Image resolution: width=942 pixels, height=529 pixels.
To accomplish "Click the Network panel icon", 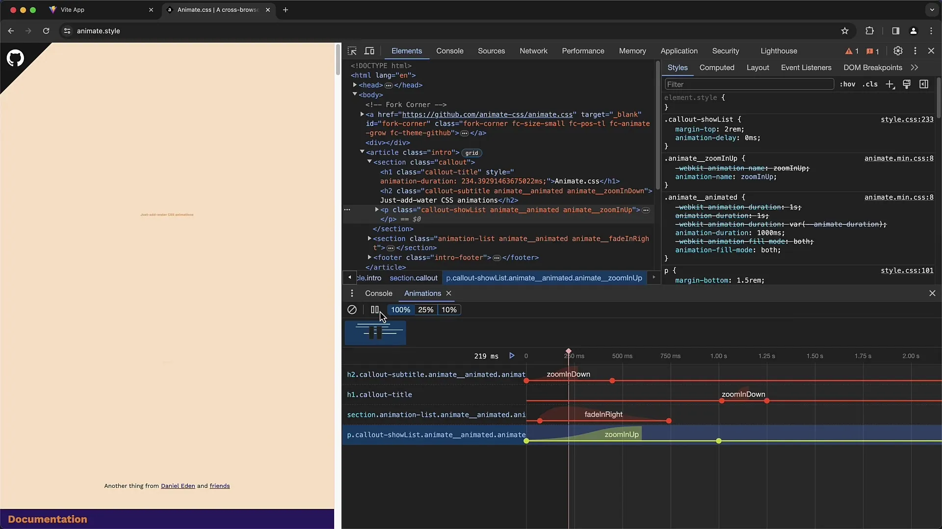I will [x=533, y=50].
